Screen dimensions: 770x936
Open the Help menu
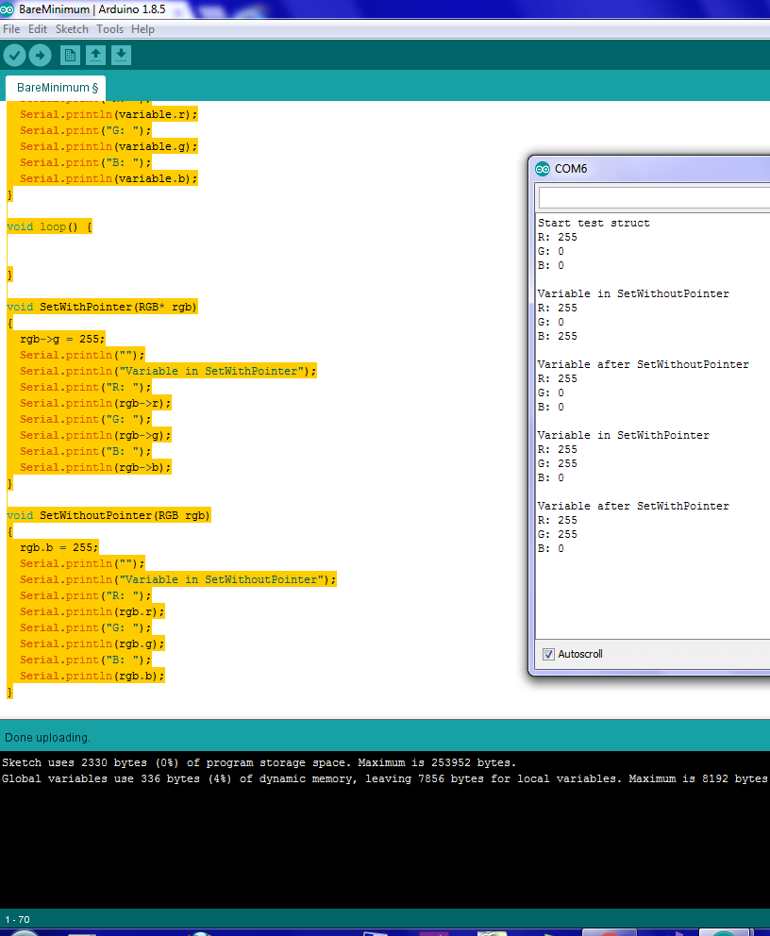(x=142, y=29)
